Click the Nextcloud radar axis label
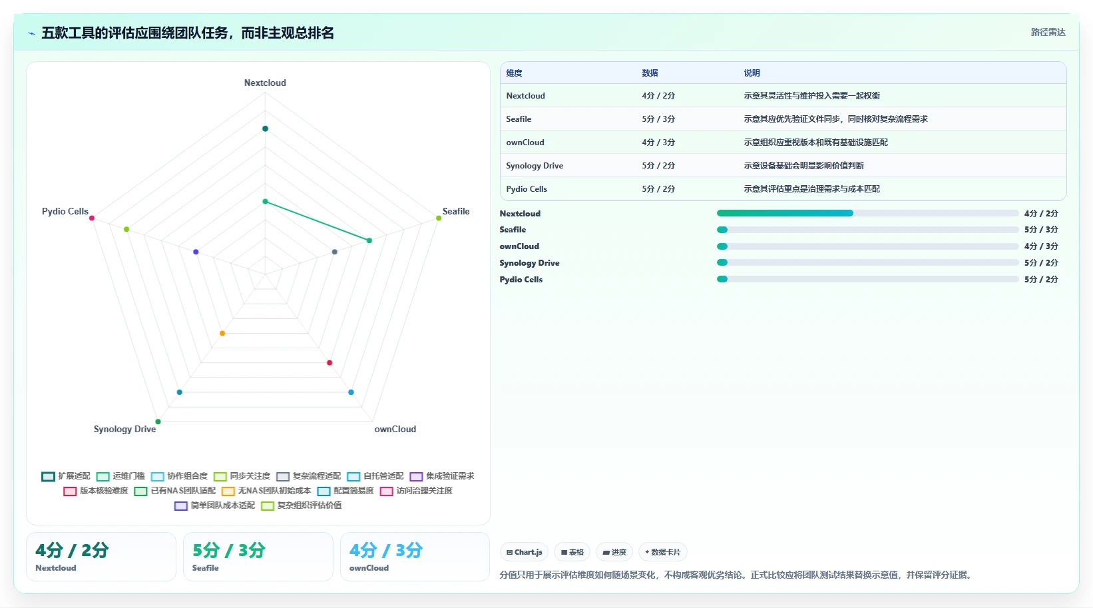This screenshot has height=608, width=1093. coord(265,83)
